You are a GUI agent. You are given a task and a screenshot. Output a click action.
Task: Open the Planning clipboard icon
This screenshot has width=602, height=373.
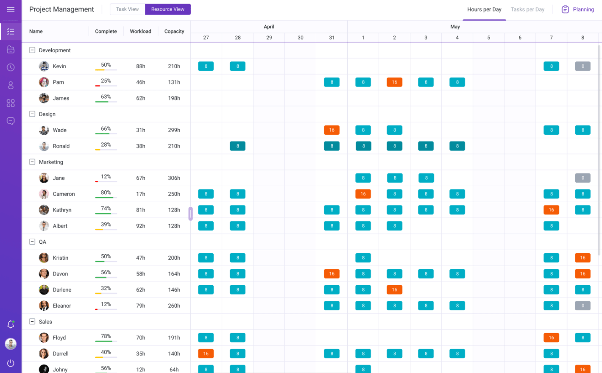pyautogui.click(x=565, y=9)
